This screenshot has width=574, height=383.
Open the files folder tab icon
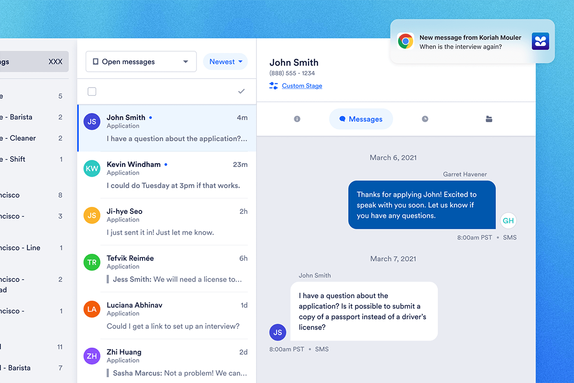point(489,119)
